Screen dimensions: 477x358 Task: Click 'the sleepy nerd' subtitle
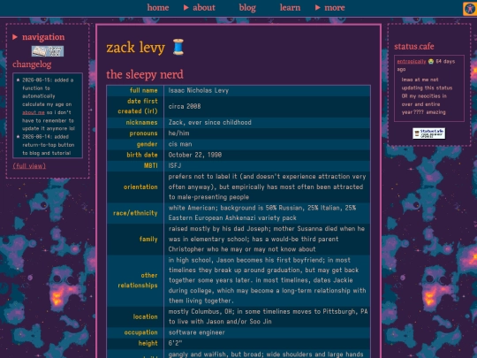(145, 74)
